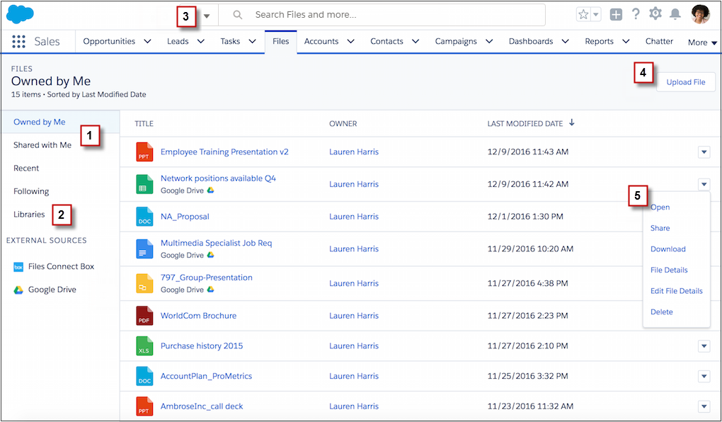Screen dimensions: 722x422
Task: Open the More navigation menu
Action: coord(702,42)
